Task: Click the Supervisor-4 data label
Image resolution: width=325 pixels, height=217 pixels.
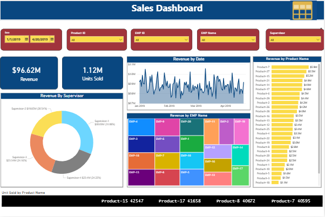Action: point(84,178)
